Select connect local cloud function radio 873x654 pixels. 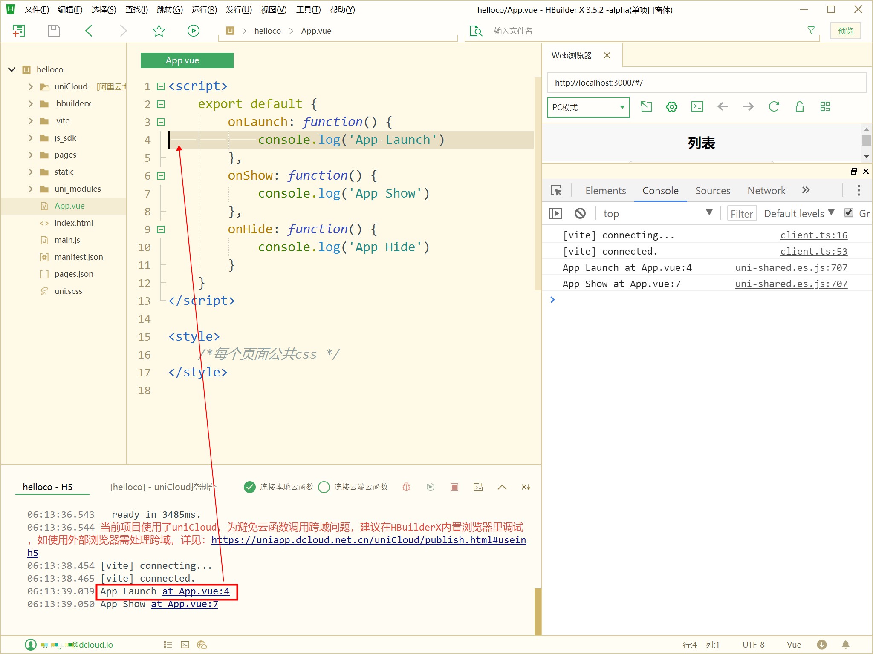(250, 487)
